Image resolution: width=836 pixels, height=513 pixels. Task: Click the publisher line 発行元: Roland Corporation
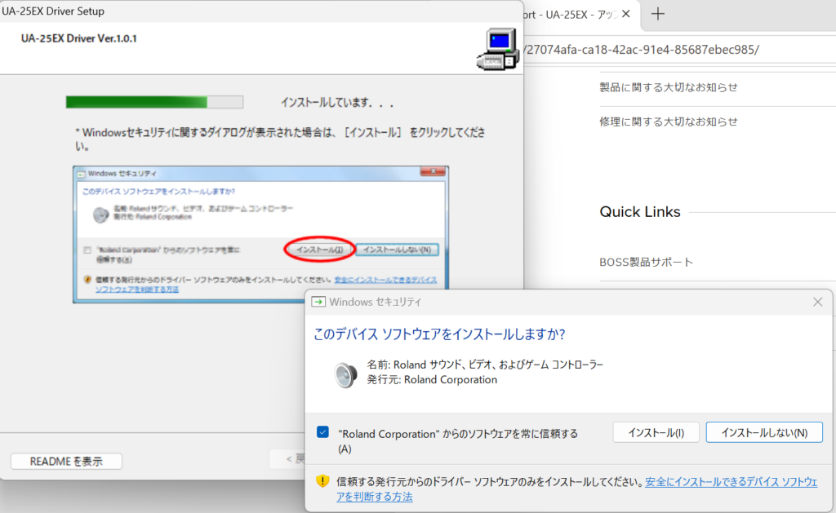432,380
